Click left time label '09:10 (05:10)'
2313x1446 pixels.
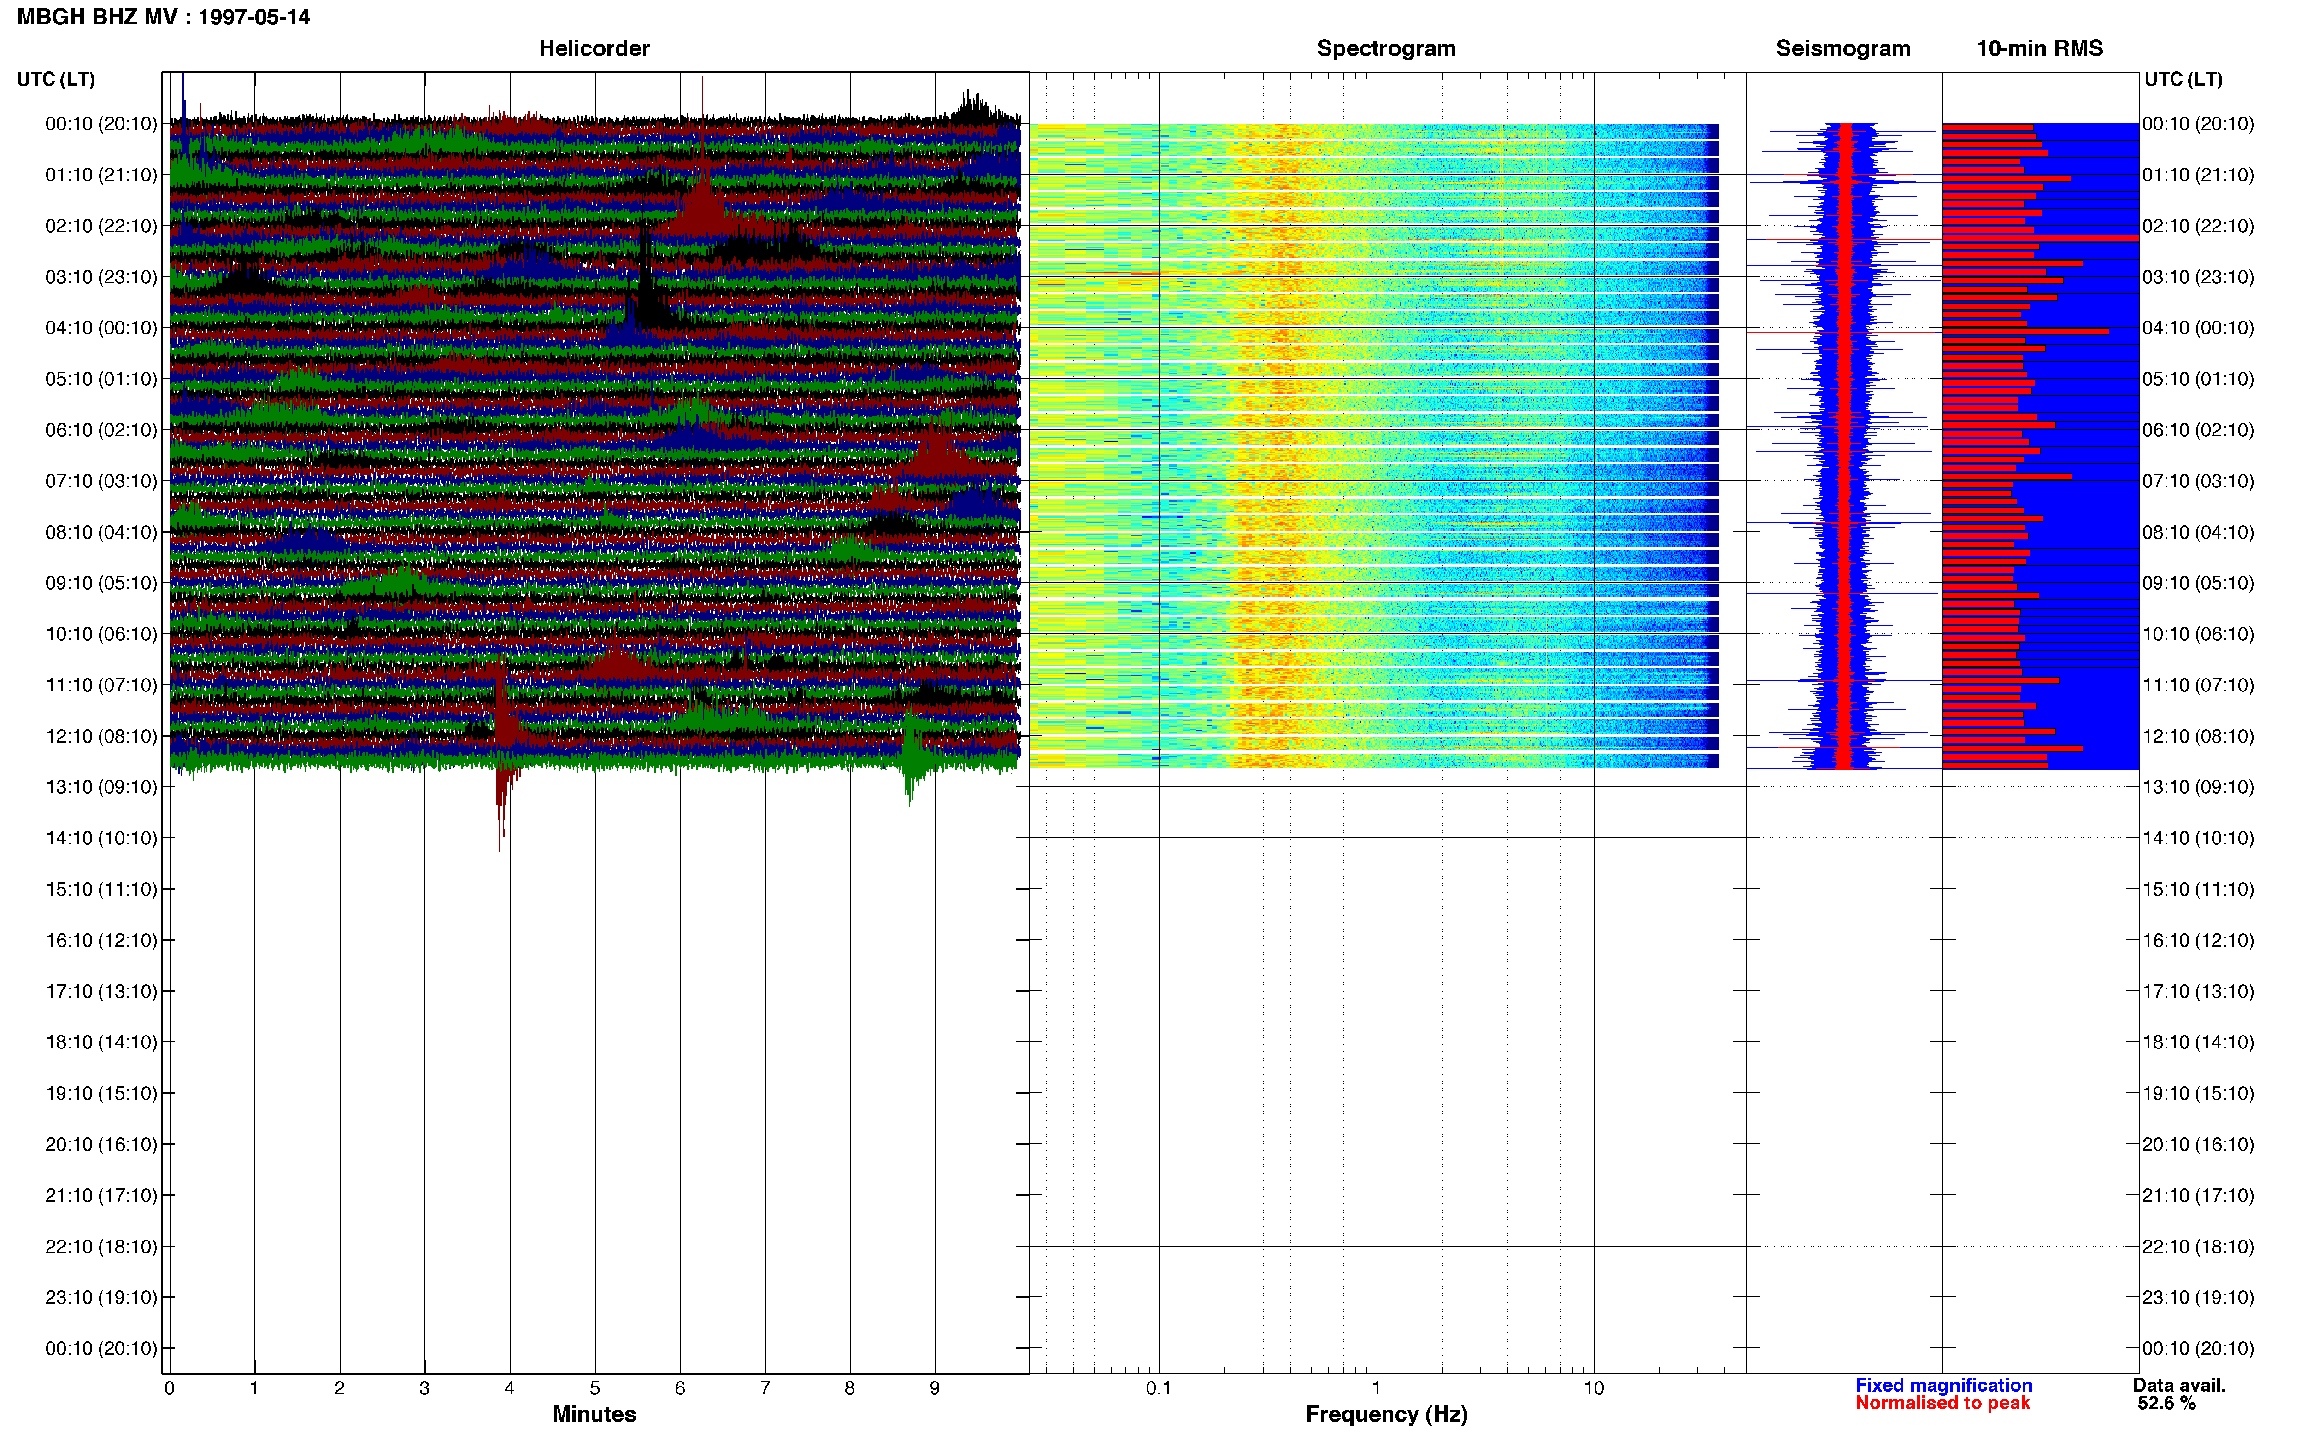[101, 583]
